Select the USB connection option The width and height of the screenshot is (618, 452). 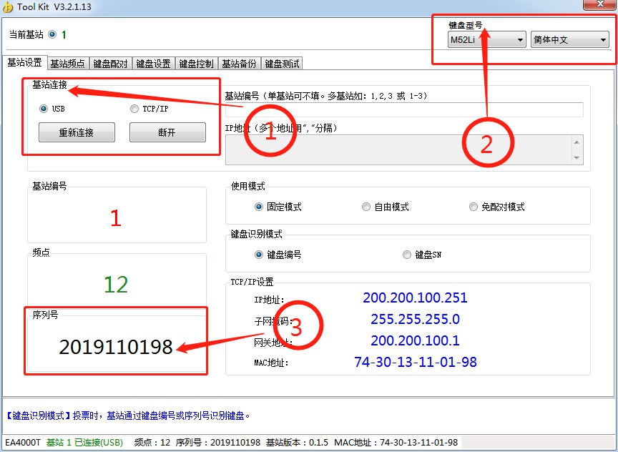pyautogui.click(x=44, y=109)
